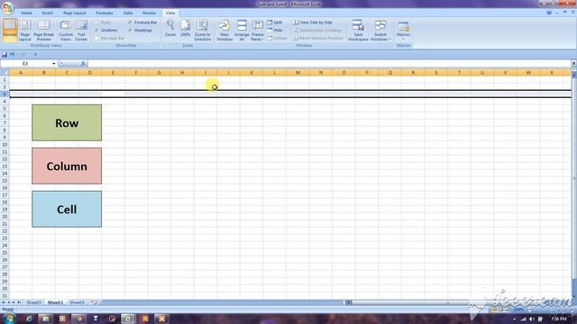Switch to Page Layout view button
Image resolution: width=577 pixels, height=324 pixels.
[x=25, y=30]
